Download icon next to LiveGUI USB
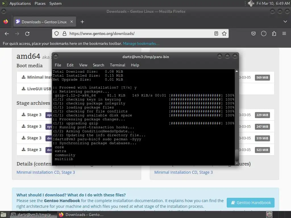 coord(24,89)
